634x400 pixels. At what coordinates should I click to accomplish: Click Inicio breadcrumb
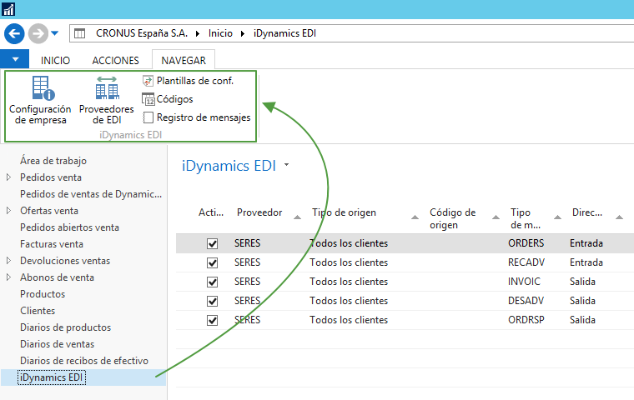pyautogui.click(x=220, y=33)
